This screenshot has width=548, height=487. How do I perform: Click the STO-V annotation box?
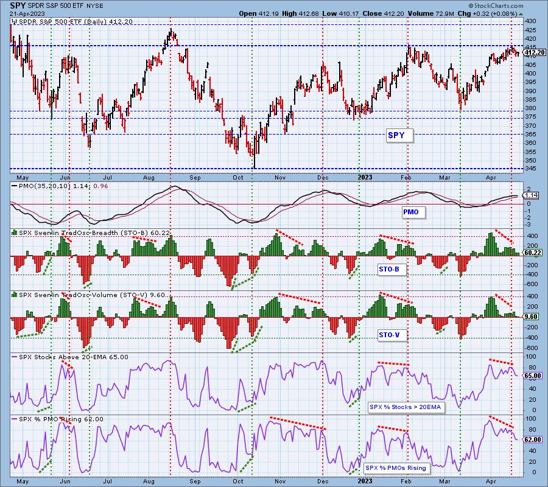point(392,335)
